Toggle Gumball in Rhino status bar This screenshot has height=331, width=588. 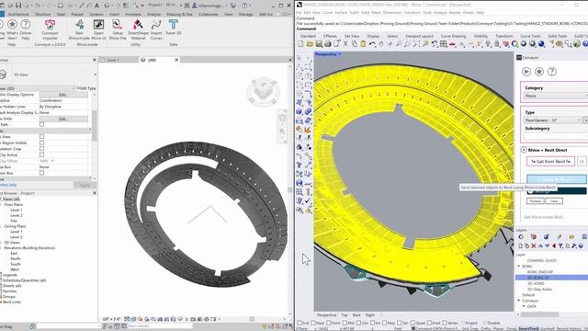[548, 328]
